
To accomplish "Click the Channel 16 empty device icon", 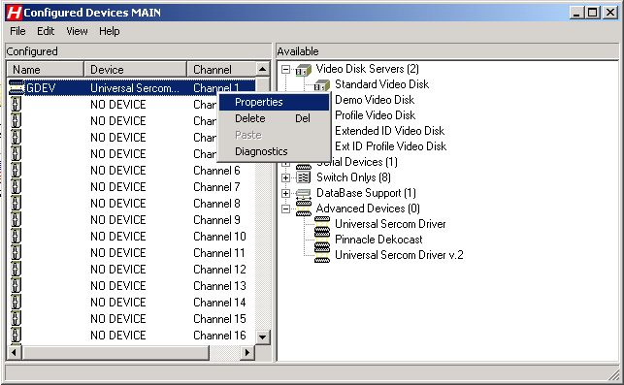I will pos(16,335).
